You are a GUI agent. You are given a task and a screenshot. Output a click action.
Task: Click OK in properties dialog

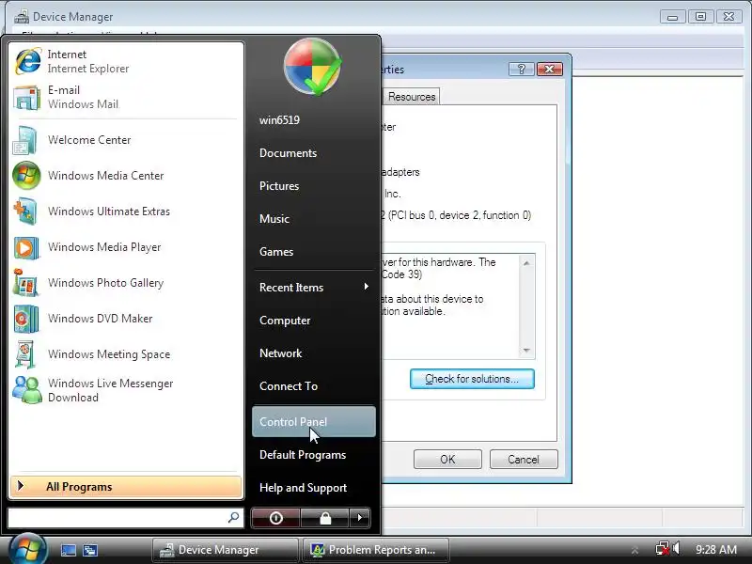[x=447, y=460]
